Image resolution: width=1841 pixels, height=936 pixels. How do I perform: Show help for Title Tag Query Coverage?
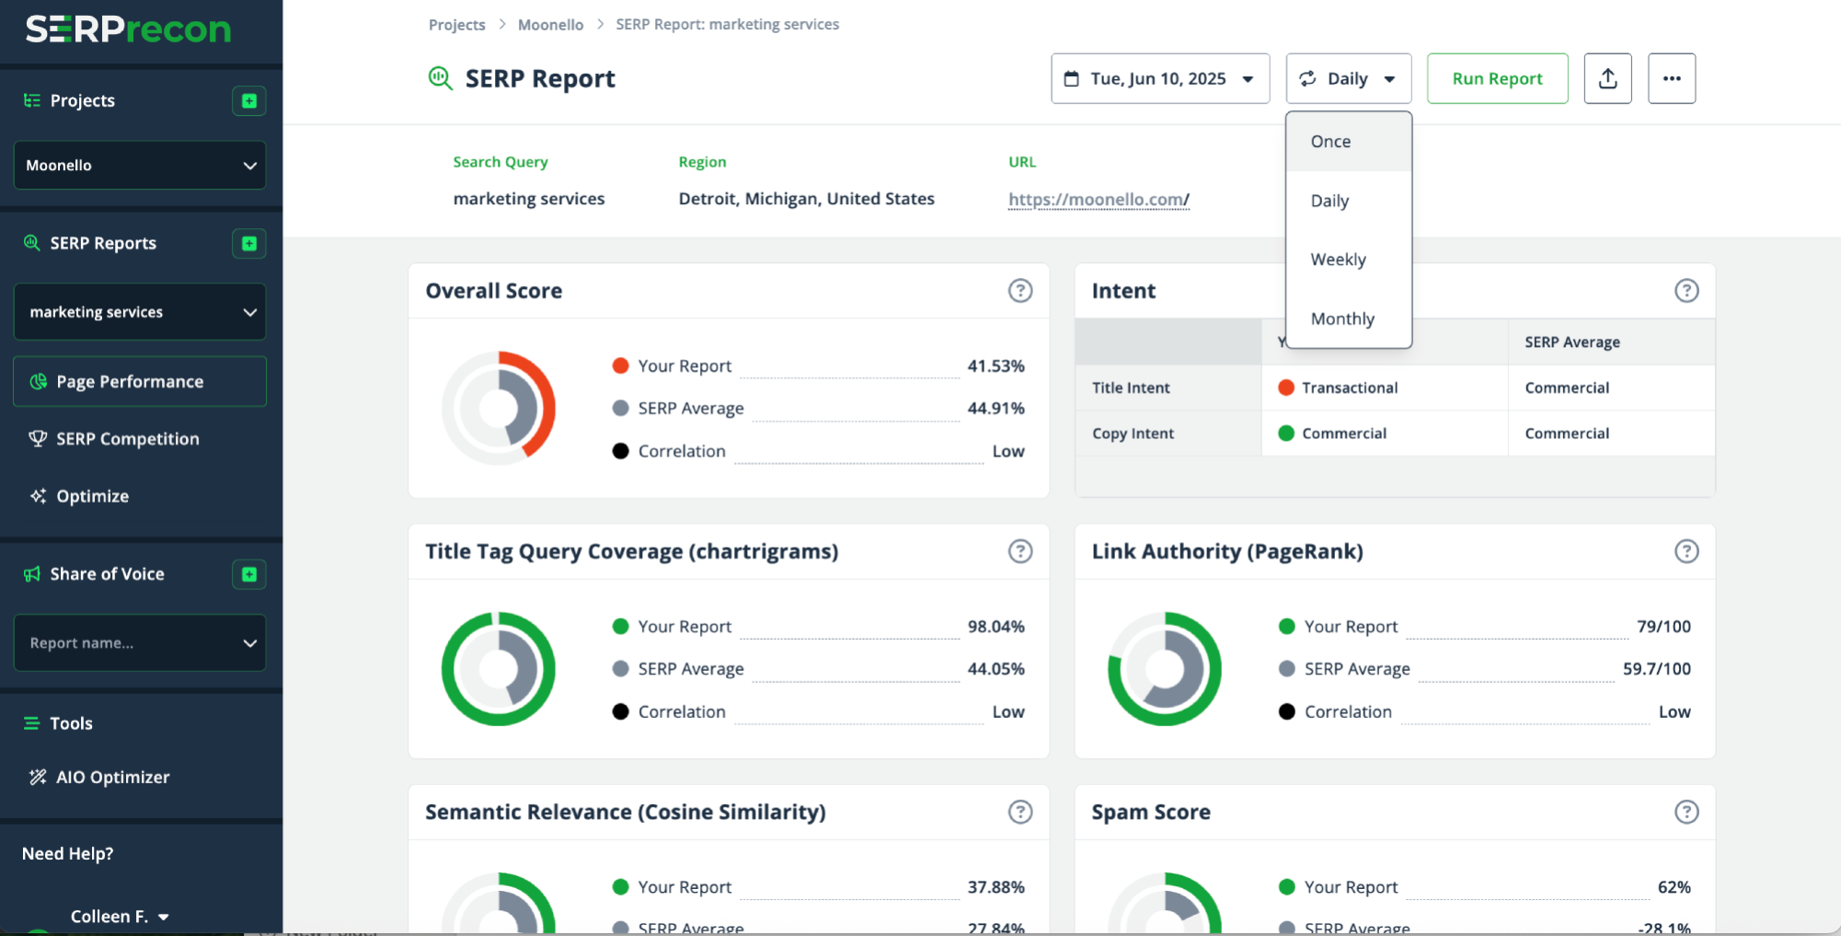point(1019,551)
